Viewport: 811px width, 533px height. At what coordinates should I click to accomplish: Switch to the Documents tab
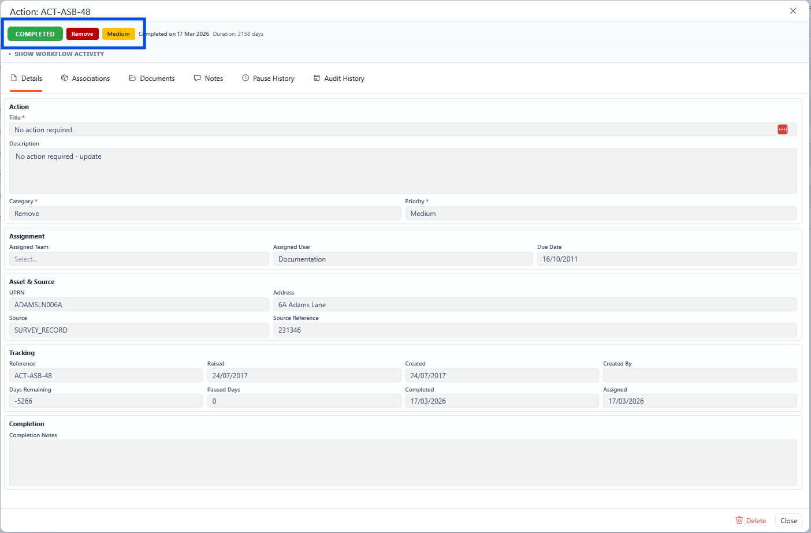[157, 79]
